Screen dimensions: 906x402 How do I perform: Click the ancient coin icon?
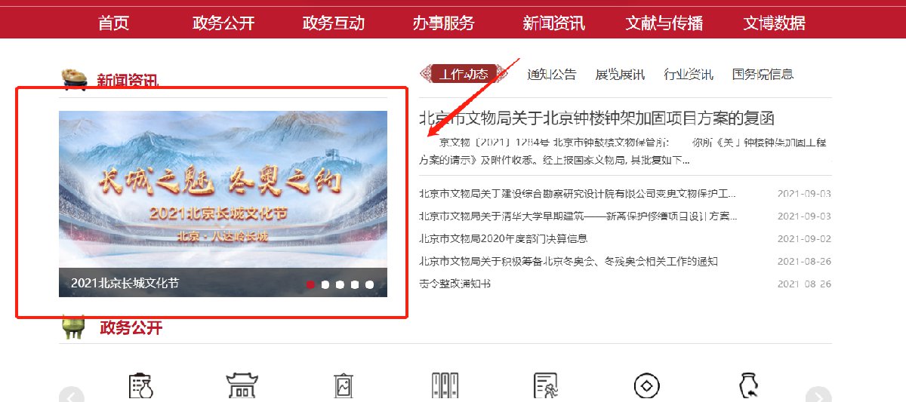(646, 387)
